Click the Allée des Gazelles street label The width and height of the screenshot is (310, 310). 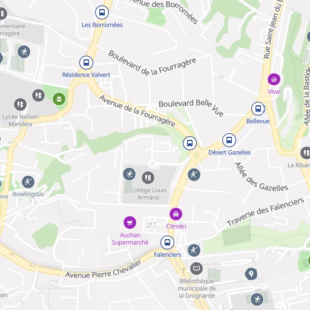[261, 177]
